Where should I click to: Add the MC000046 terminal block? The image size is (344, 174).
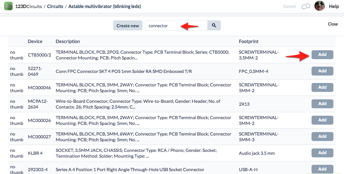pos(322,87)
